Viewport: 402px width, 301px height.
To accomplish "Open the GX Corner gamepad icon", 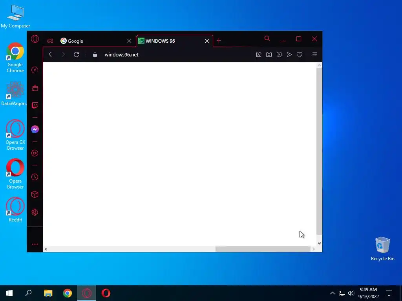I will pyautogui.click(x=50, y=41).
